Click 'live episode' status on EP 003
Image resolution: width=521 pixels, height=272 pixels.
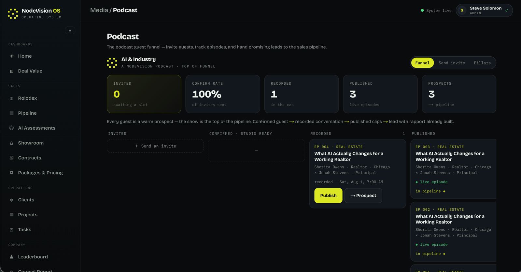click(x=431, y=182)
